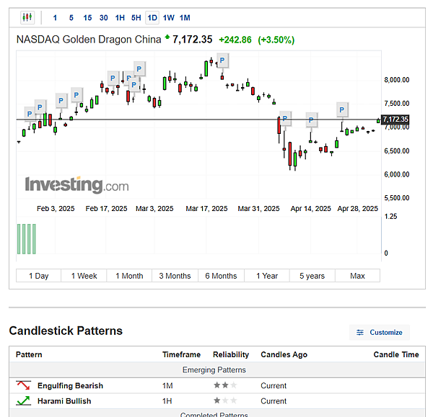Select the 5 minute interval
433x417 pixels.
click(71, 18)
